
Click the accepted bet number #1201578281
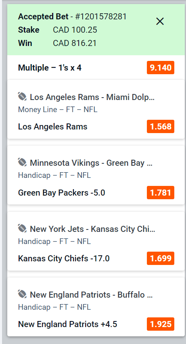click(101, 17)
